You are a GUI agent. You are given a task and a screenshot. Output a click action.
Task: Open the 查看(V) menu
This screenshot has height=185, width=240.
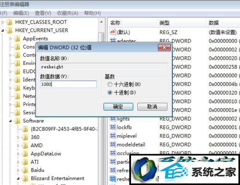pyautogui.click(x=43, y=13)
